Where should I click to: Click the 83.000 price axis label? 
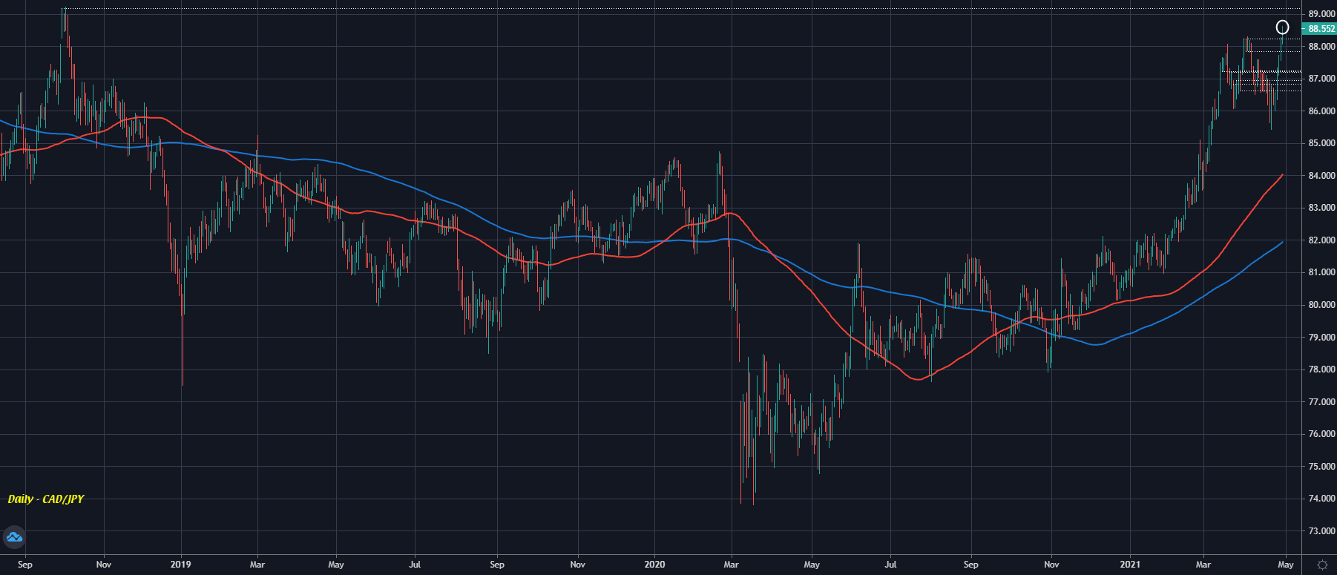tap(1321, 208)
